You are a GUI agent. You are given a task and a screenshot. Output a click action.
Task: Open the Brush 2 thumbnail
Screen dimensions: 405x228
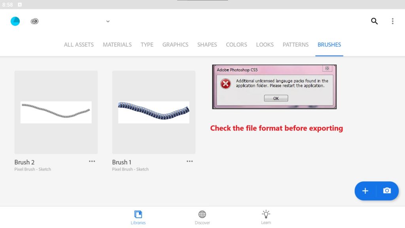click(56, 112)
